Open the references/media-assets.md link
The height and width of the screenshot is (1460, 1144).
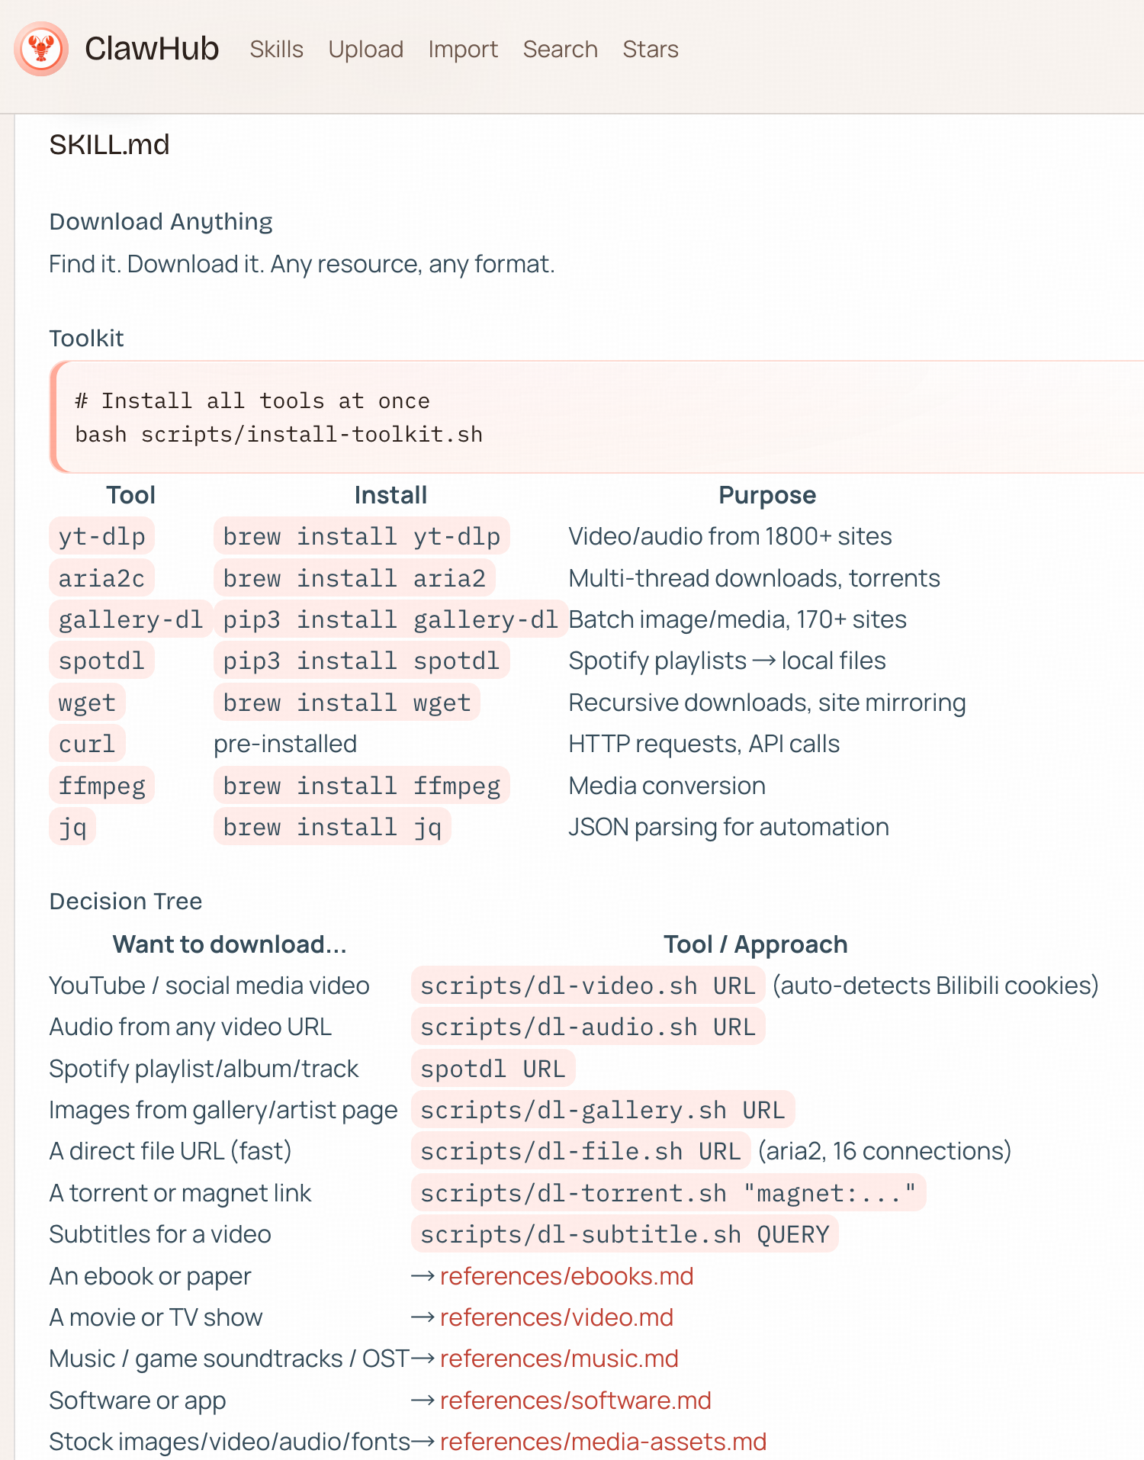[603, 1442]
